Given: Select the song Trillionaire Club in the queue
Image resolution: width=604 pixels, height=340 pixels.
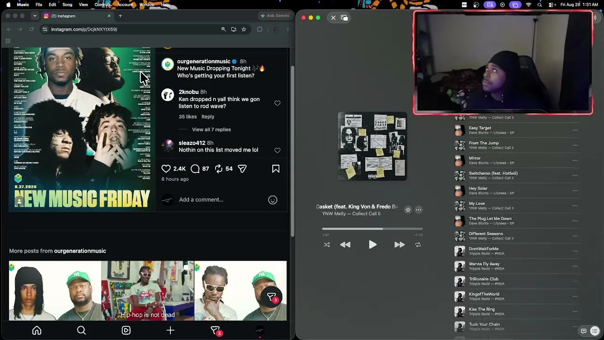Looking at the screenshot, I should pyautogui.click(x=517, y=281).
